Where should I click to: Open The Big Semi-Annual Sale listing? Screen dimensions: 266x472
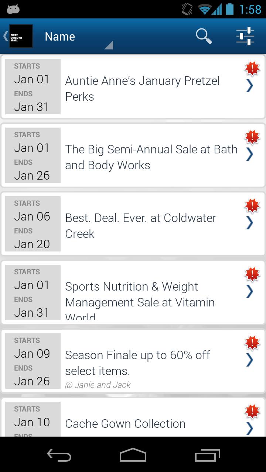coord(151,157)
